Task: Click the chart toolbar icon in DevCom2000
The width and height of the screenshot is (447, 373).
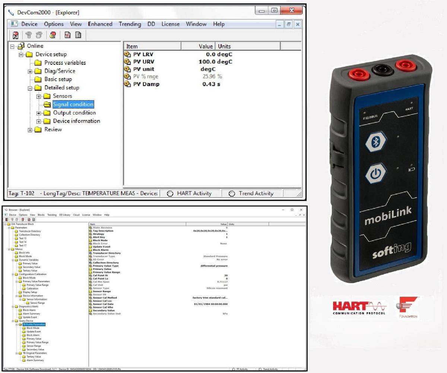Action: click(x=68, y=35)
